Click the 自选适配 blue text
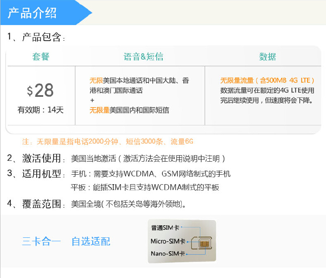326x278 pixels. tap(91, 241)
